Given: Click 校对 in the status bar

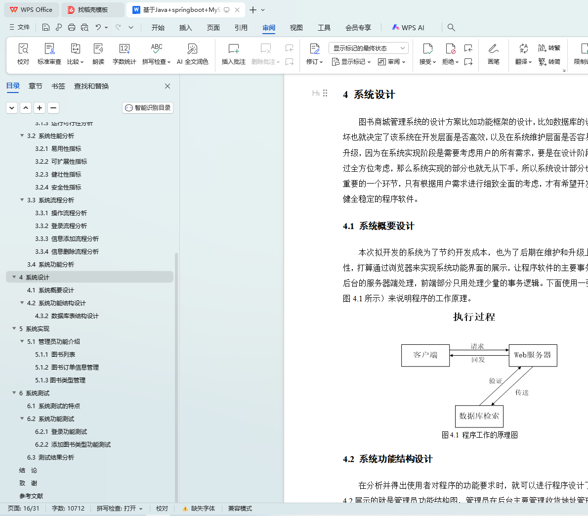Looking at the screenshot, I should coord(162,509).
